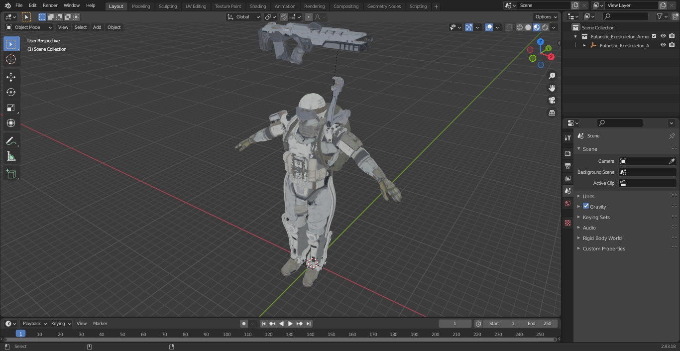Jump to the last frame
Screen dimensions: 680x351
tap(308, 324)
